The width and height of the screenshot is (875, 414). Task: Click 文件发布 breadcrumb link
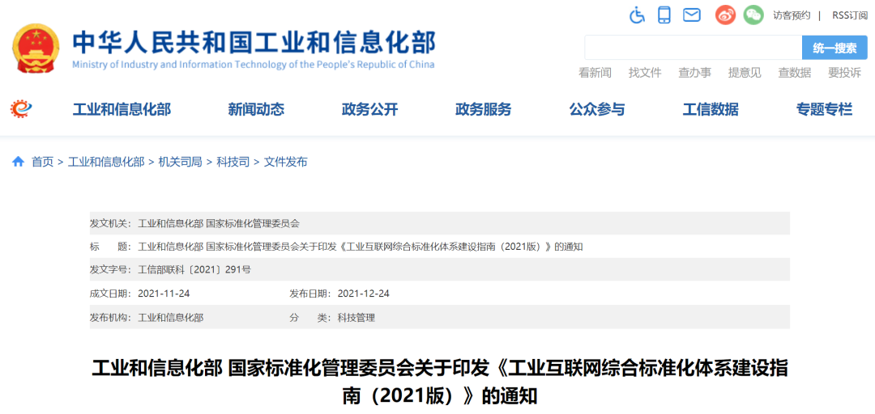pyautogui.click(x=285, y=163)
